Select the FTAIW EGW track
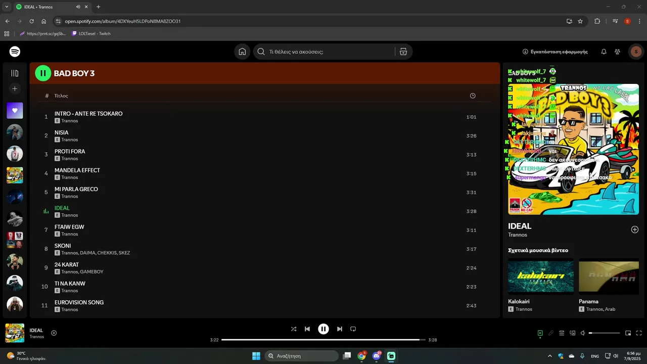Viewport: 647px width, 364px height. click(265, 230)
